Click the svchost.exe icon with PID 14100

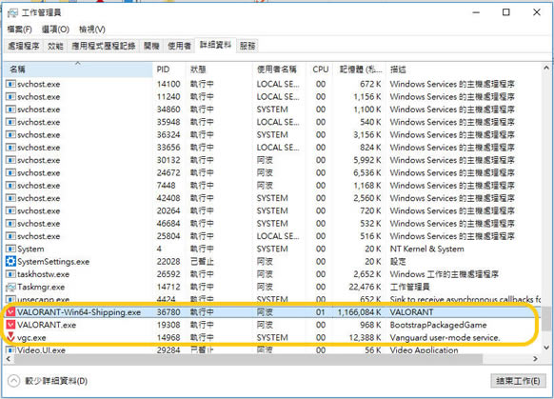pyautogui.click(x=11, y=84)
